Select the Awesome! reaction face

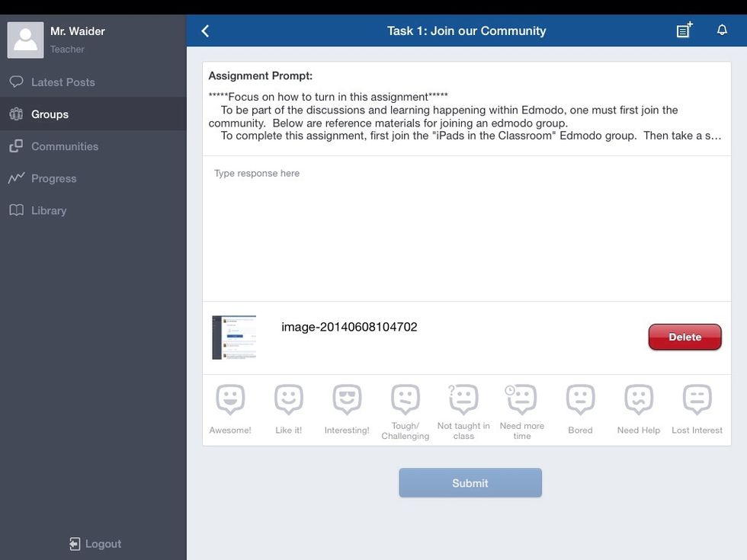[x=230, y=400]
